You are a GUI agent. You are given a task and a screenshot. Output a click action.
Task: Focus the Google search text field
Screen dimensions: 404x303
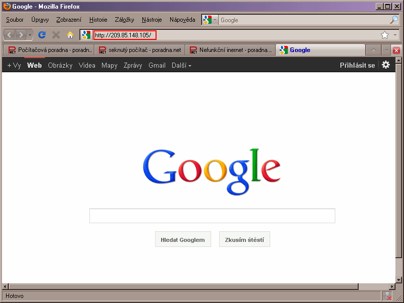point(212,216)
